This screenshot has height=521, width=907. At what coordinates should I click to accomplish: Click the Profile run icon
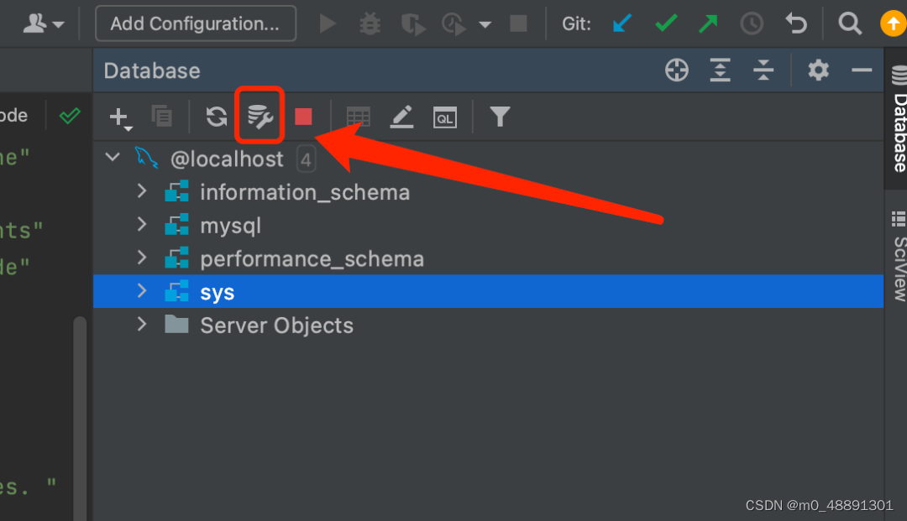[x=454, y=24]
